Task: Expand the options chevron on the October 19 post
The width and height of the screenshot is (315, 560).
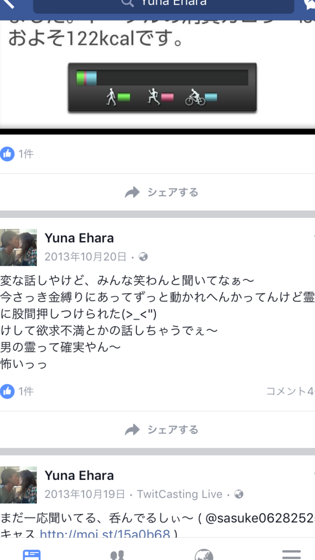Action: [x=313, y=474]
